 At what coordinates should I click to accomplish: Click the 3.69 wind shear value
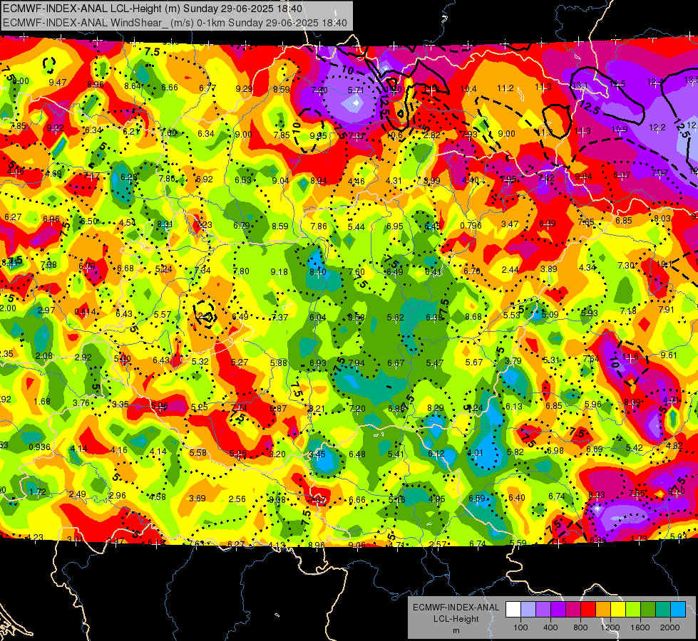click(197, 499)
